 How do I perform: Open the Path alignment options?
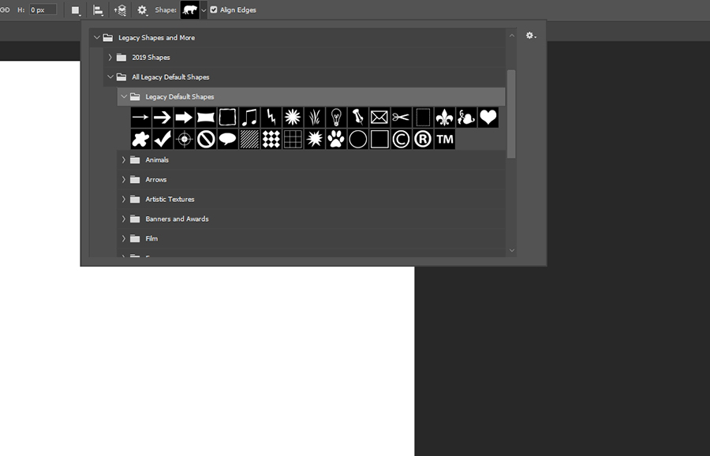coord(98,10)
